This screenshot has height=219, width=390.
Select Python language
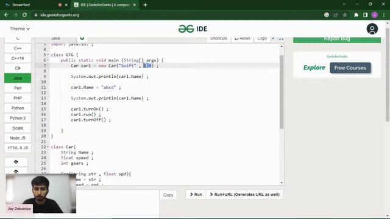click(x=18, y=108)
